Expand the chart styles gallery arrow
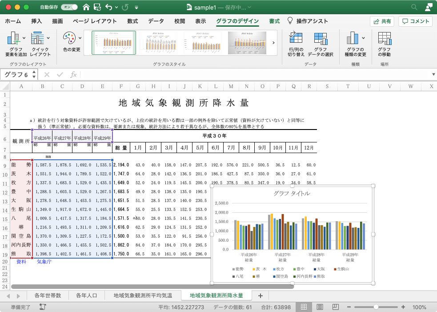Screen dimensions: 437x312 coord(273,43)
